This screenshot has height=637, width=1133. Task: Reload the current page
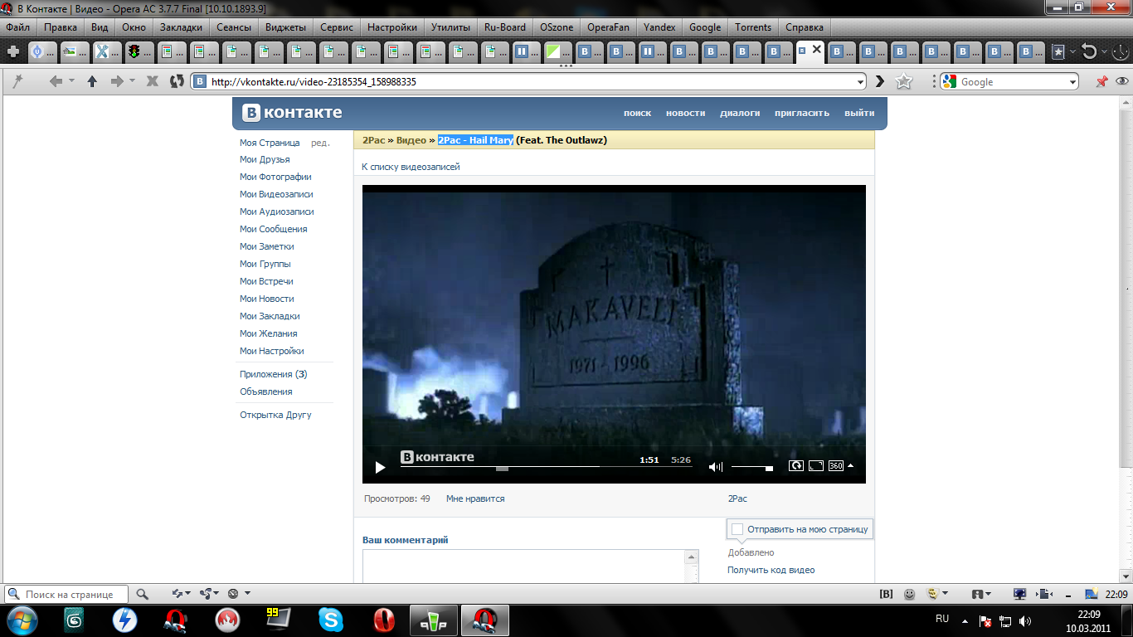coord(176,81)
